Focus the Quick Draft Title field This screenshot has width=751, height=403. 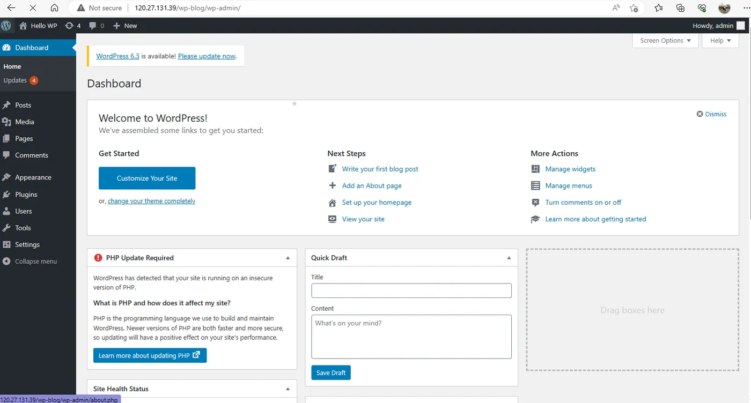tap(411, 290)
